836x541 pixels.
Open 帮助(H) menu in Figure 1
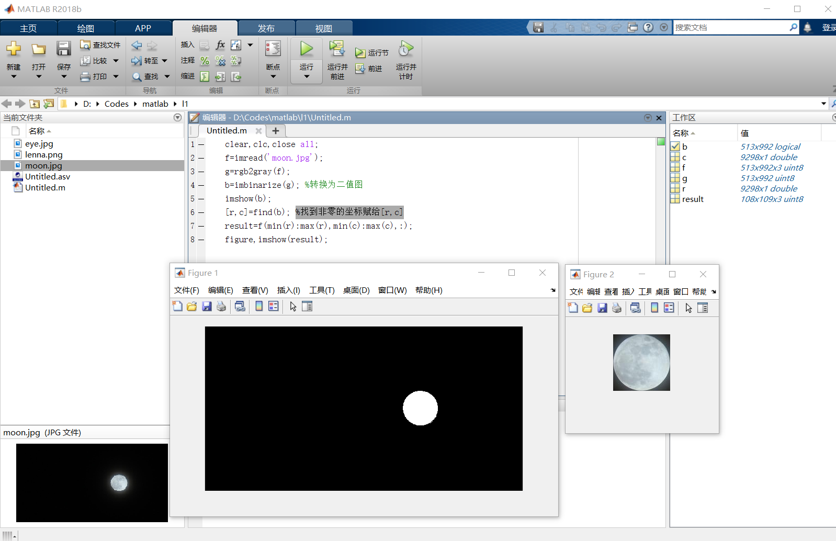(429, 290)
